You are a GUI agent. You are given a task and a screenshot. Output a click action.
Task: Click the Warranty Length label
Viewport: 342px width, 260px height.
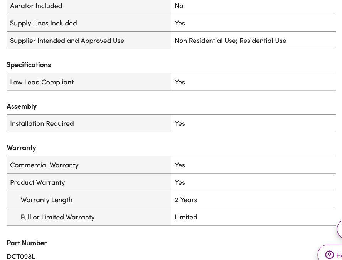pyautogui.click(x=47, y=200)
